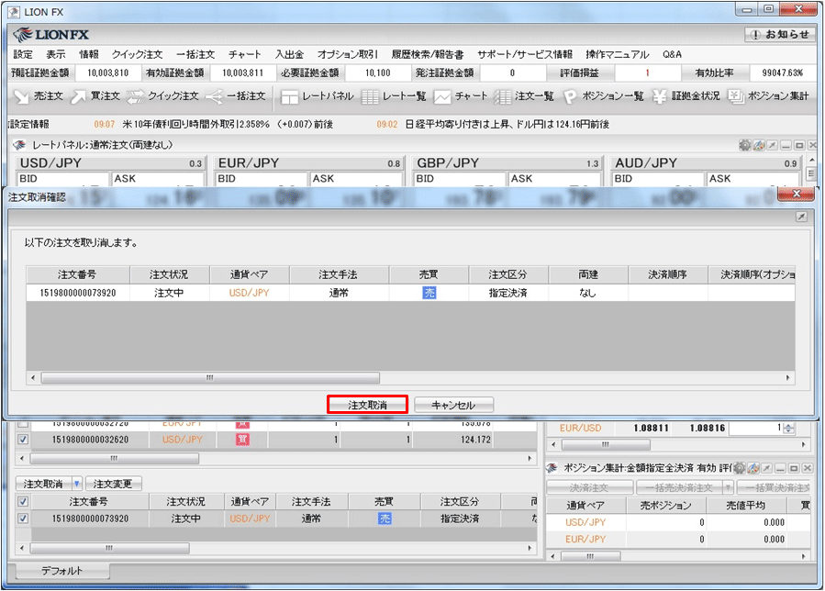The height and width of the screenshot is (591, 825).
Task: Open ポジション集計 from the toolbar
Action: pyautogui.click(x=769, y=96)
